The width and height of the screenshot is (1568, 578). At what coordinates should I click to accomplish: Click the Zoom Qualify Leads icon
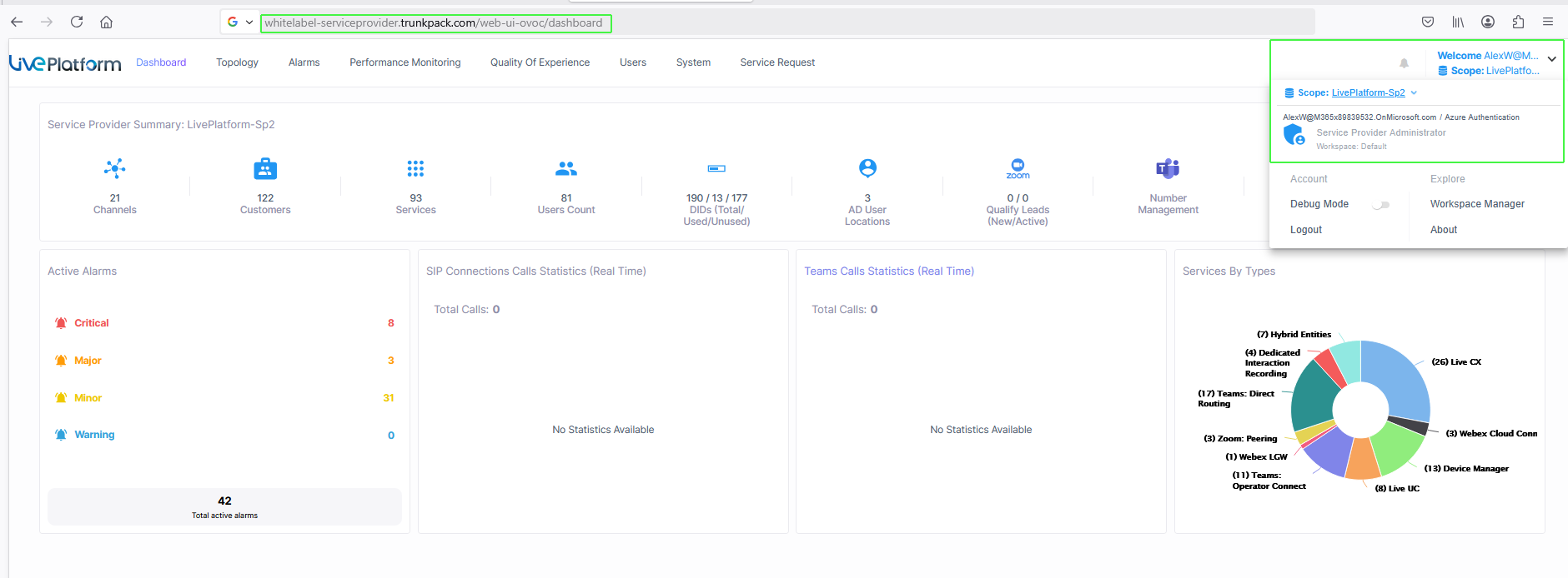coord(1018,169)
